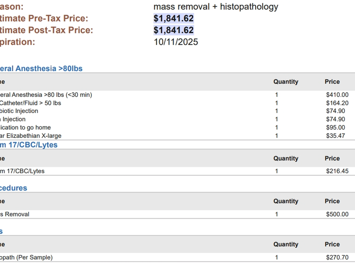
Task: Click the $500.00 Mass Removal price
Action: click(x=337, y=214)
